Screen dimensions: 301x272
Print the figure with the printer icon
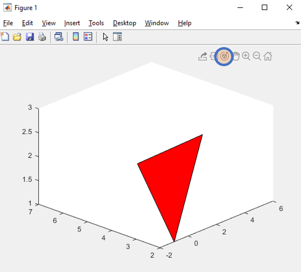click(42, 37)
